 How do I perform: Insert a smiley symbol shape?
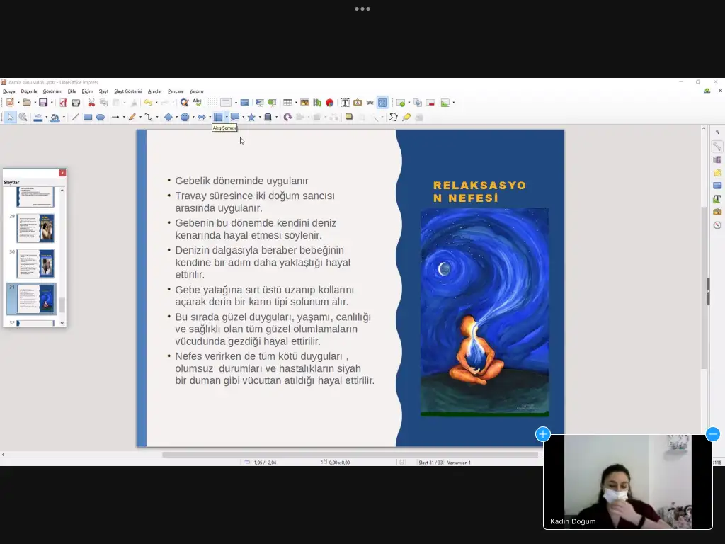185,118
